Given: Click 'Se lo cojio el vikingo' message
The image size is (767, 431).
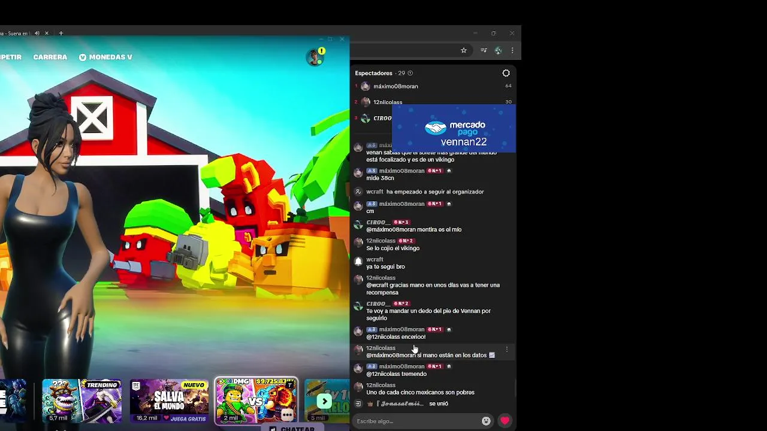Looking at the screenshot, I should click(392, 248).
